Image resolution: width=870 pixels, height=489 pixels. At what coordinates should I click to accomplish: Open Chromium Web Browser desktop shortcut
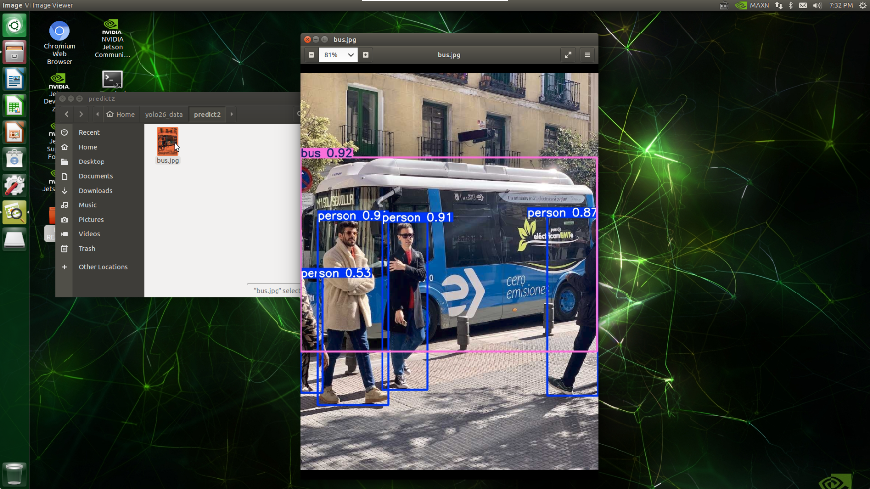click(59, 43)
